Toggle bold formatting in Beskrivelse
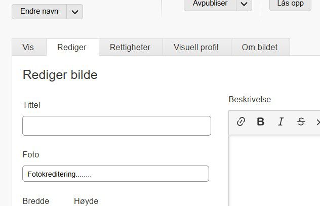The width and height of the screenshot is (320, 206). pyautogui.click(x=261, y=122)
